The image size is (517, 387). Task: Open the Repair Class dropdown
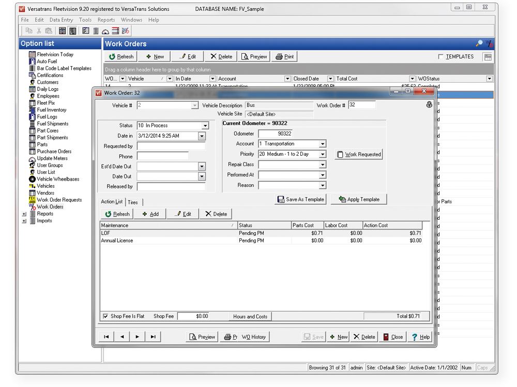(323, 165)
